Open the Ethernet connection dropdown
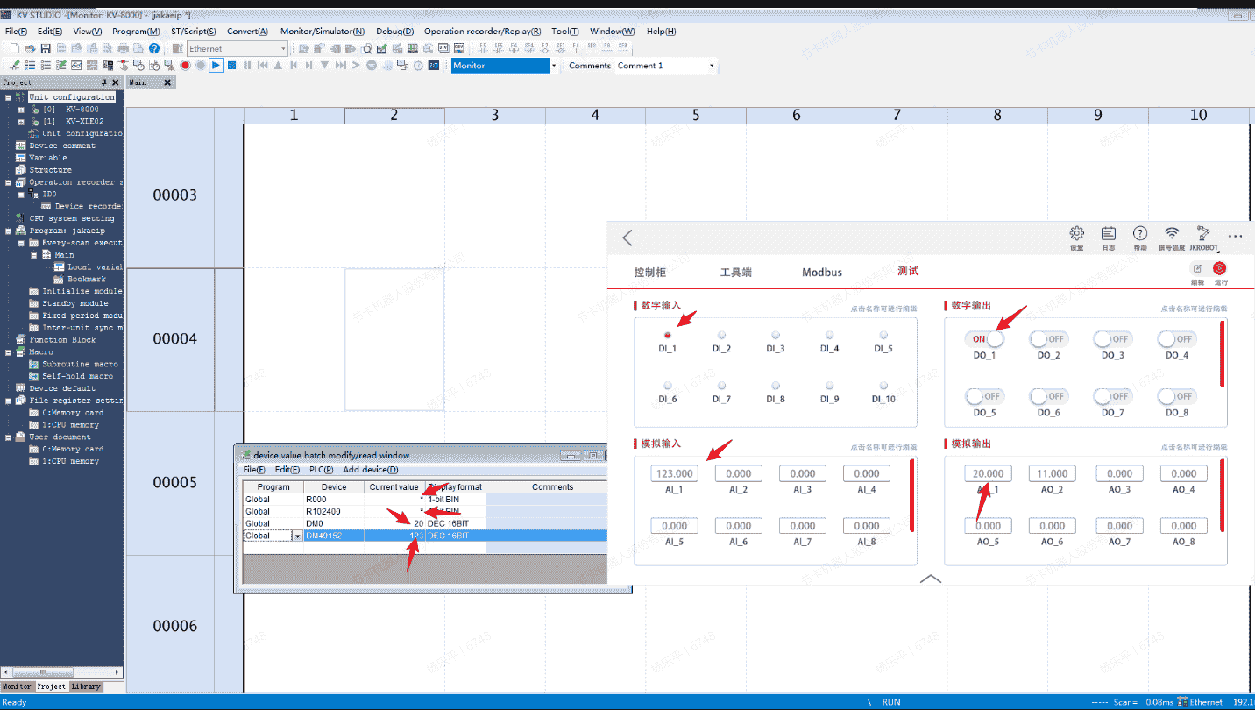Image resolution: width=1255 pixels, height=710 pixels. (283, 49)
